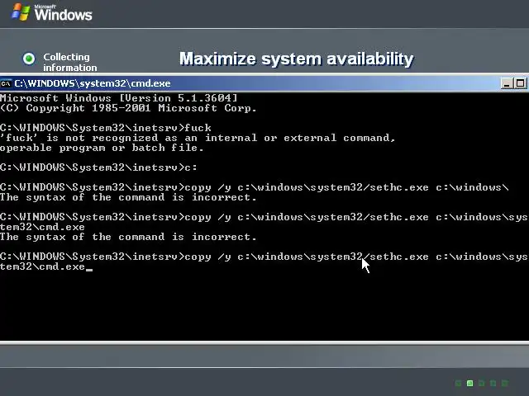Click the second 'The syntax of the command is incorrect.' line
529x396 pixels.
click(128, 237)
